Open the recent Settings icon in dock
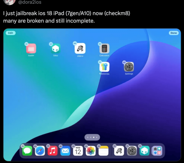The image size is (184, 163). (132, 151)
